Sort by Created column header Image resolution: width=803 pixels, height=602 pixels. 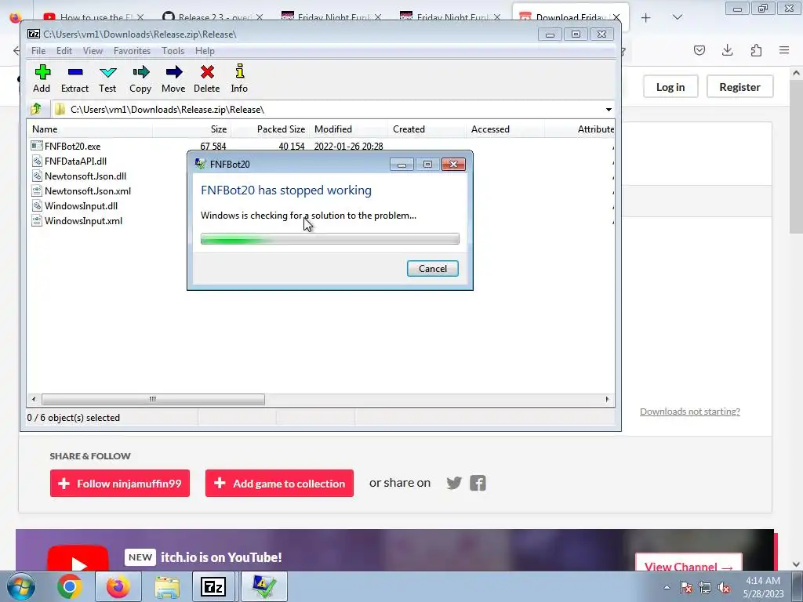point(427,129)
